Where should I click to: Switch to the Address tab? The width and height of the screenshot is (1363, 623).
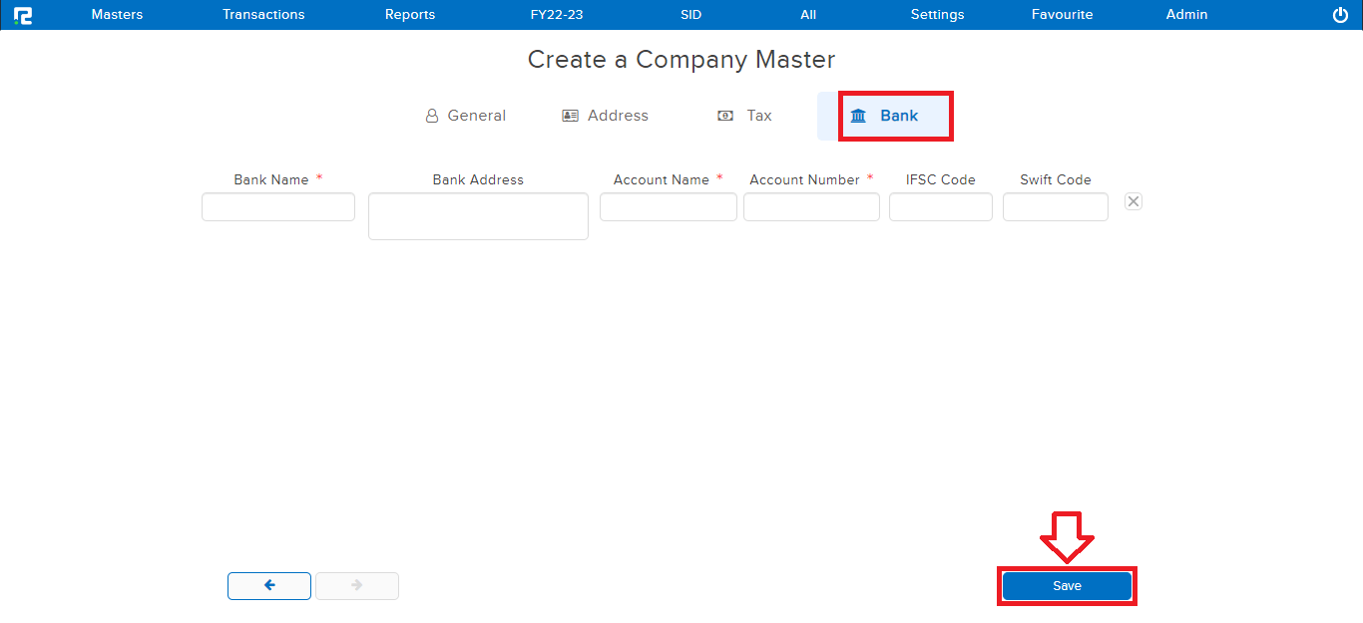(606, 116)
